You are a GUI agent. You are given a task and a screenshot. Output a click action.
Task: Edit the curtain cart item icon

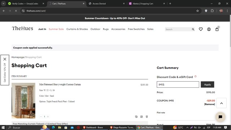pyautogui.click(x=141, y=117)
